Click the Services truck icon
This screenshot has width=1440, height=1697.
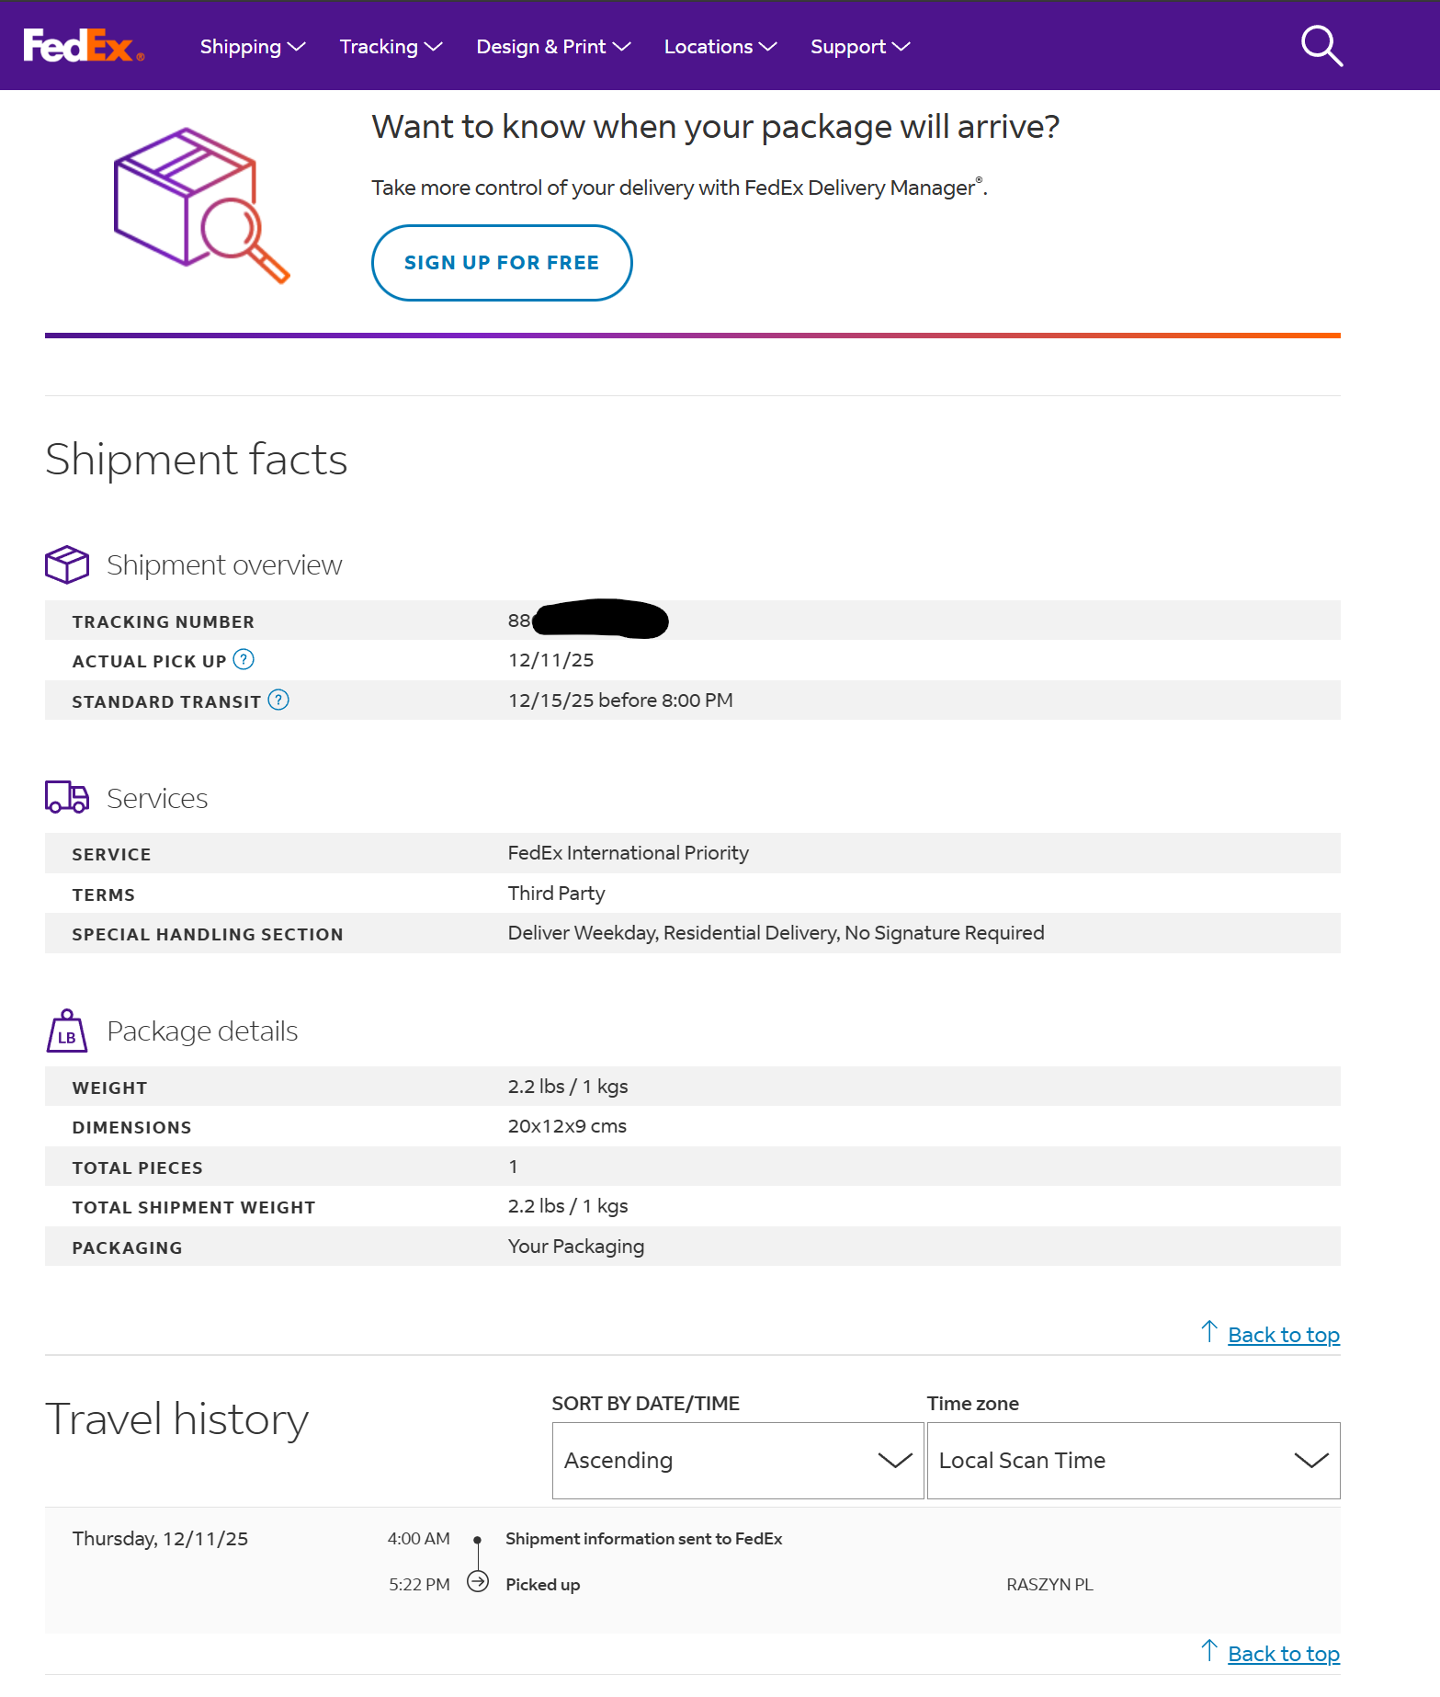coord(67,797)
